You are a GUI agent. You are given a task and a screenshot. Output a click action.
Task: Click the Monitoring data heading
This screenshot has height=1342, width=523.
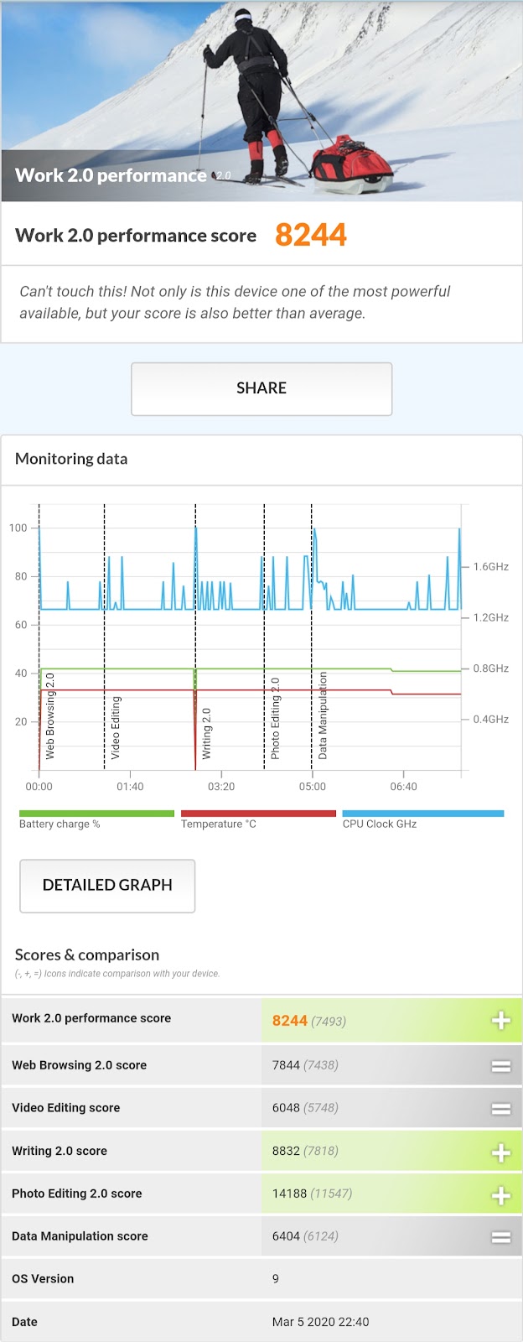[71, 459]
